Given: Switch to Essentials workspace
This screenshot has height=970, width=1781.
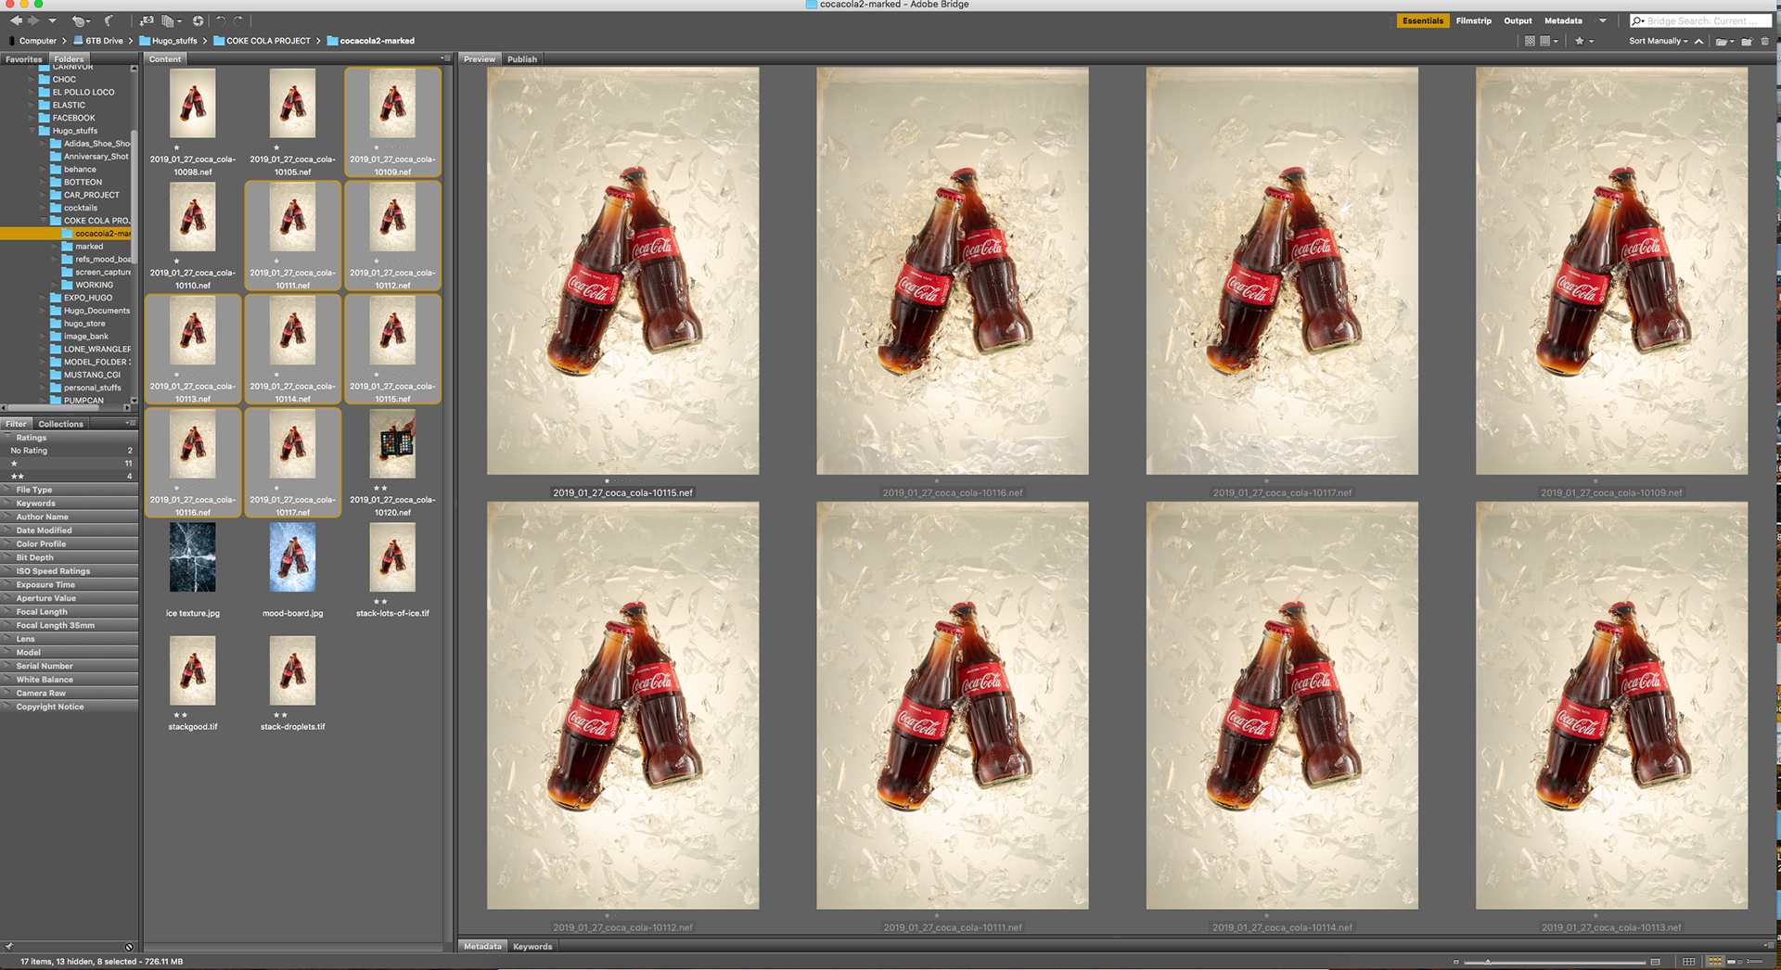Looking at the screenshot, I should point(1422,20).
